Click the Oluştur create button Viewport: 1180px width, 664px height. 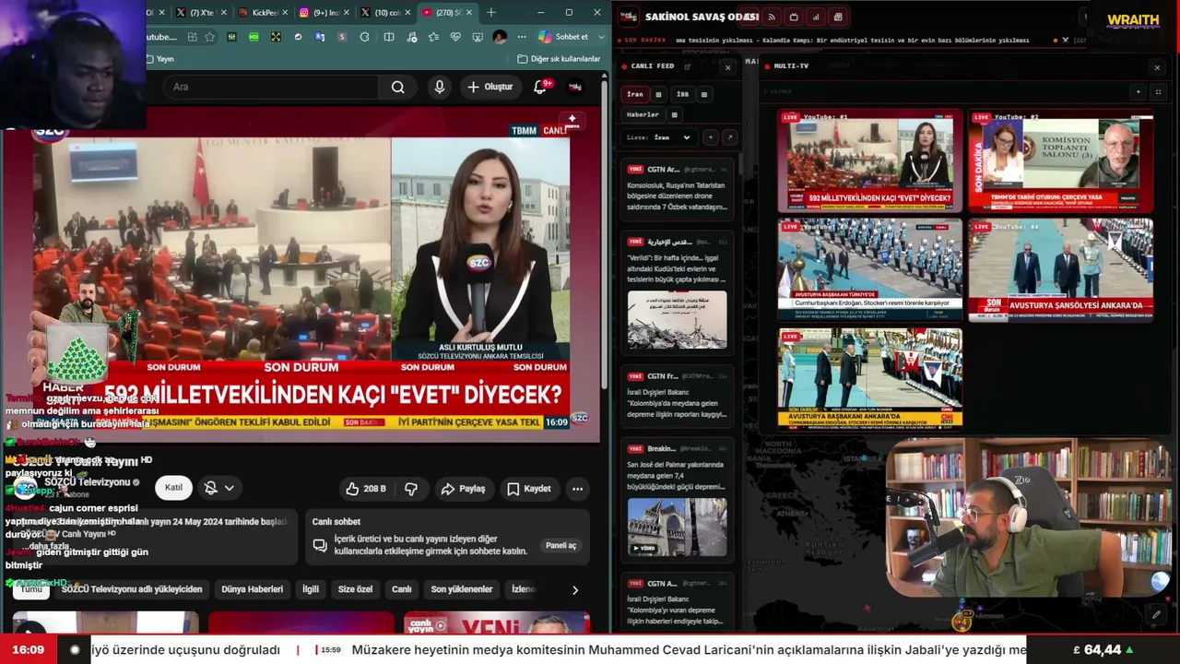coord(490,87)
